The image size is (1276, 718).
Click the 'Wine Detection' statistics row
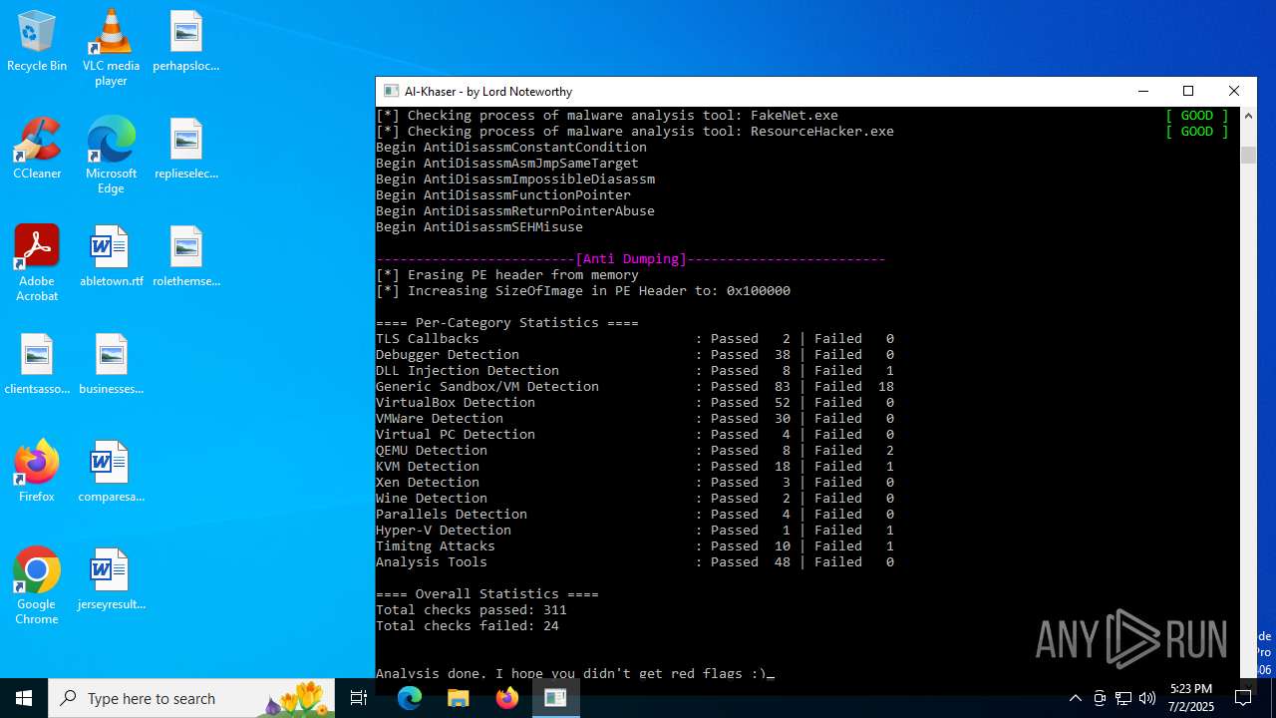635,499
